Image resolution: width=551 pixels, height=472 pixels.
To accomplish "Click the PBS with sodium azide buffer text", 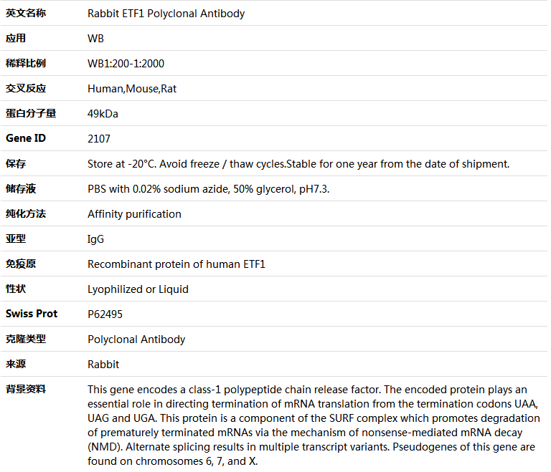I will pyautogui.click(x=208, y=189).
